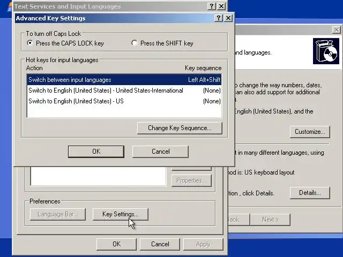Click the Change Key Sequence button
343x257 pixels.
pos(180,128)
